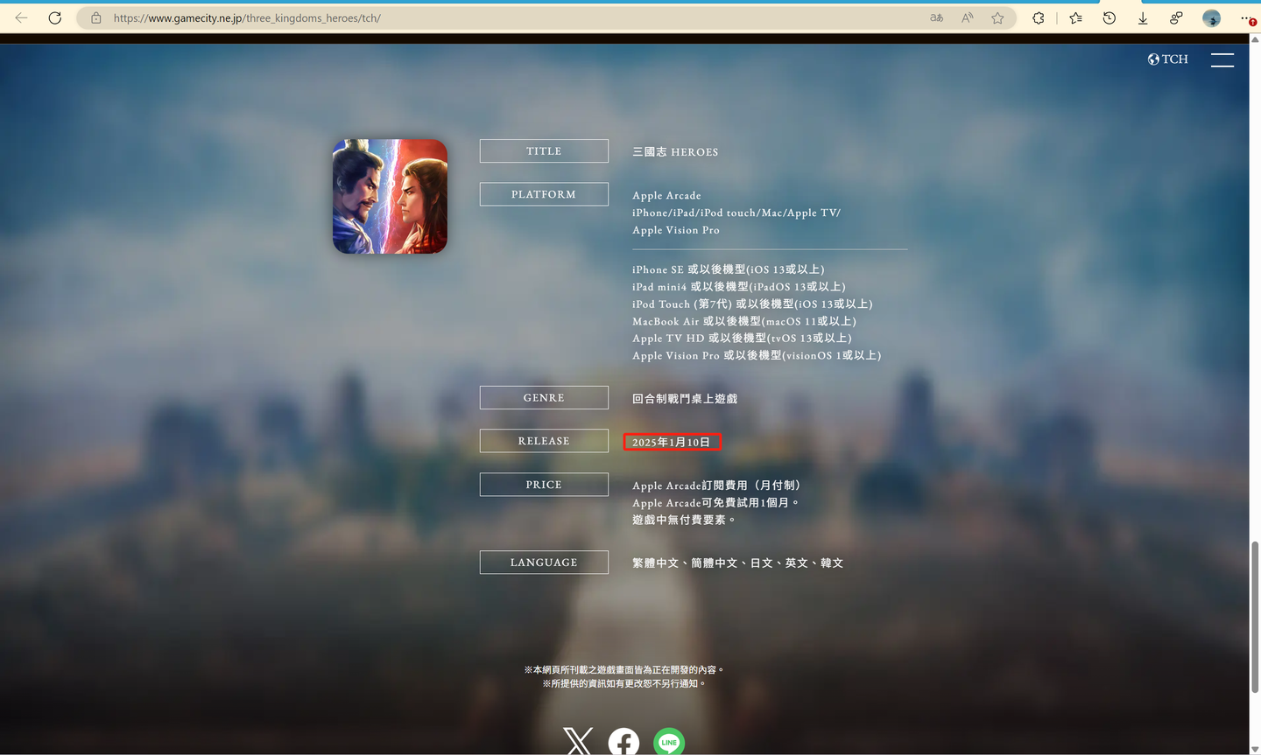
Task: Select the release date 2025年1月10日
Action: click(672, 442)
